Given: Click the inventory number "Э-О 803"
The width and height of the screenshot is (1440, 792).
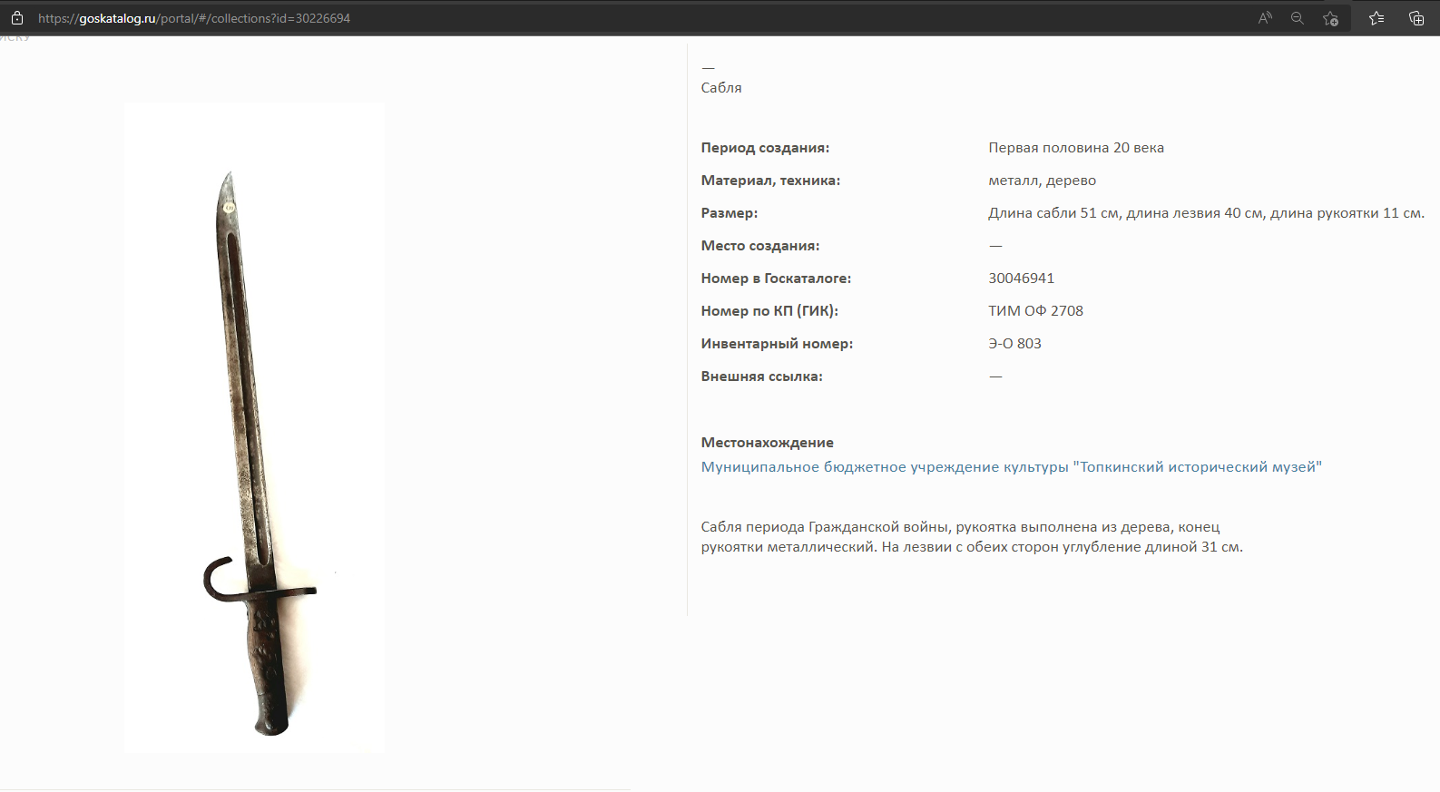Looking at the screenshot, I should click(1014, 344).
